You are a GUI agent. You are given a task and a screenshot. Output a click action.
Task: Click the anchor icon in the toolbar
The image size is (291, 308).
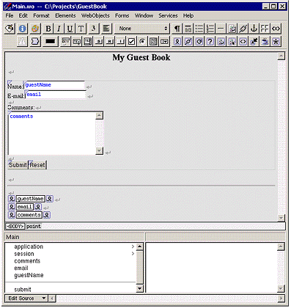pyautogui.click(x=254, y=29)
